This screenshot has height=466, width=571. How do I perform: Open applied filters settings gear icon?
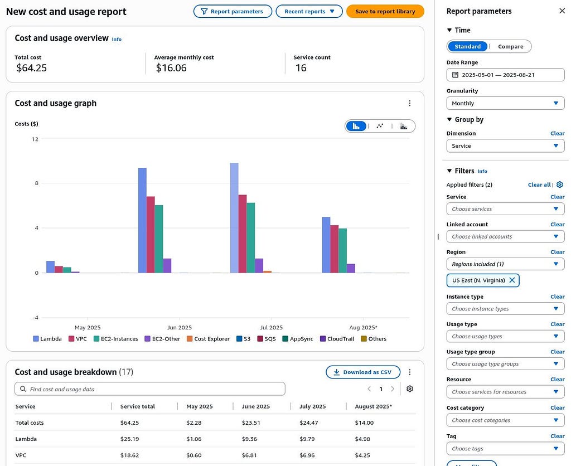coord(560,185)
